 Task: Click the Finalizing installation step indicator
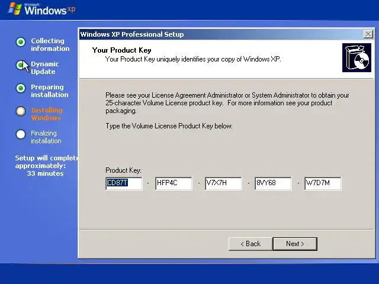click(x=21, y=134)
